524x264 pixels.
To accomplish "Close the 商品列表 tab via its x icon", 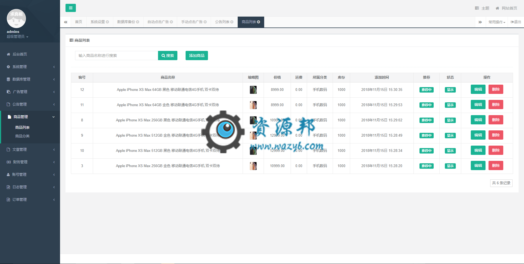I will [259, 22].
